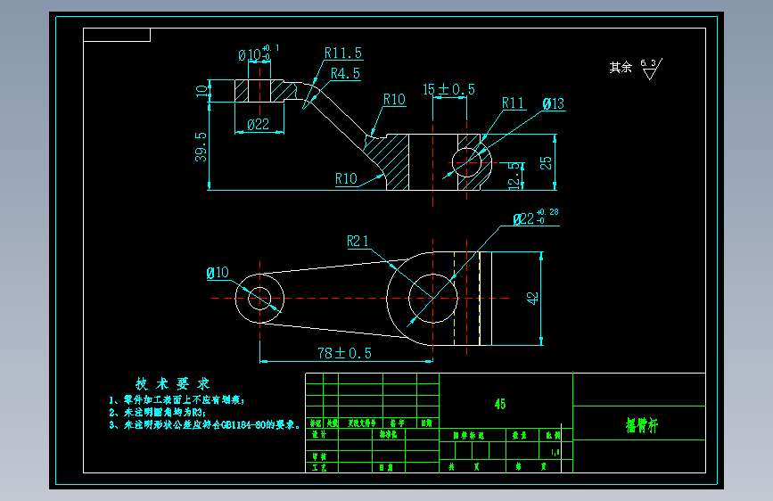Image resolution: width=773 pixels, height=501 pixels.
Task: Click the 78±0.5 center distance dimension
Action: [345, 353]
